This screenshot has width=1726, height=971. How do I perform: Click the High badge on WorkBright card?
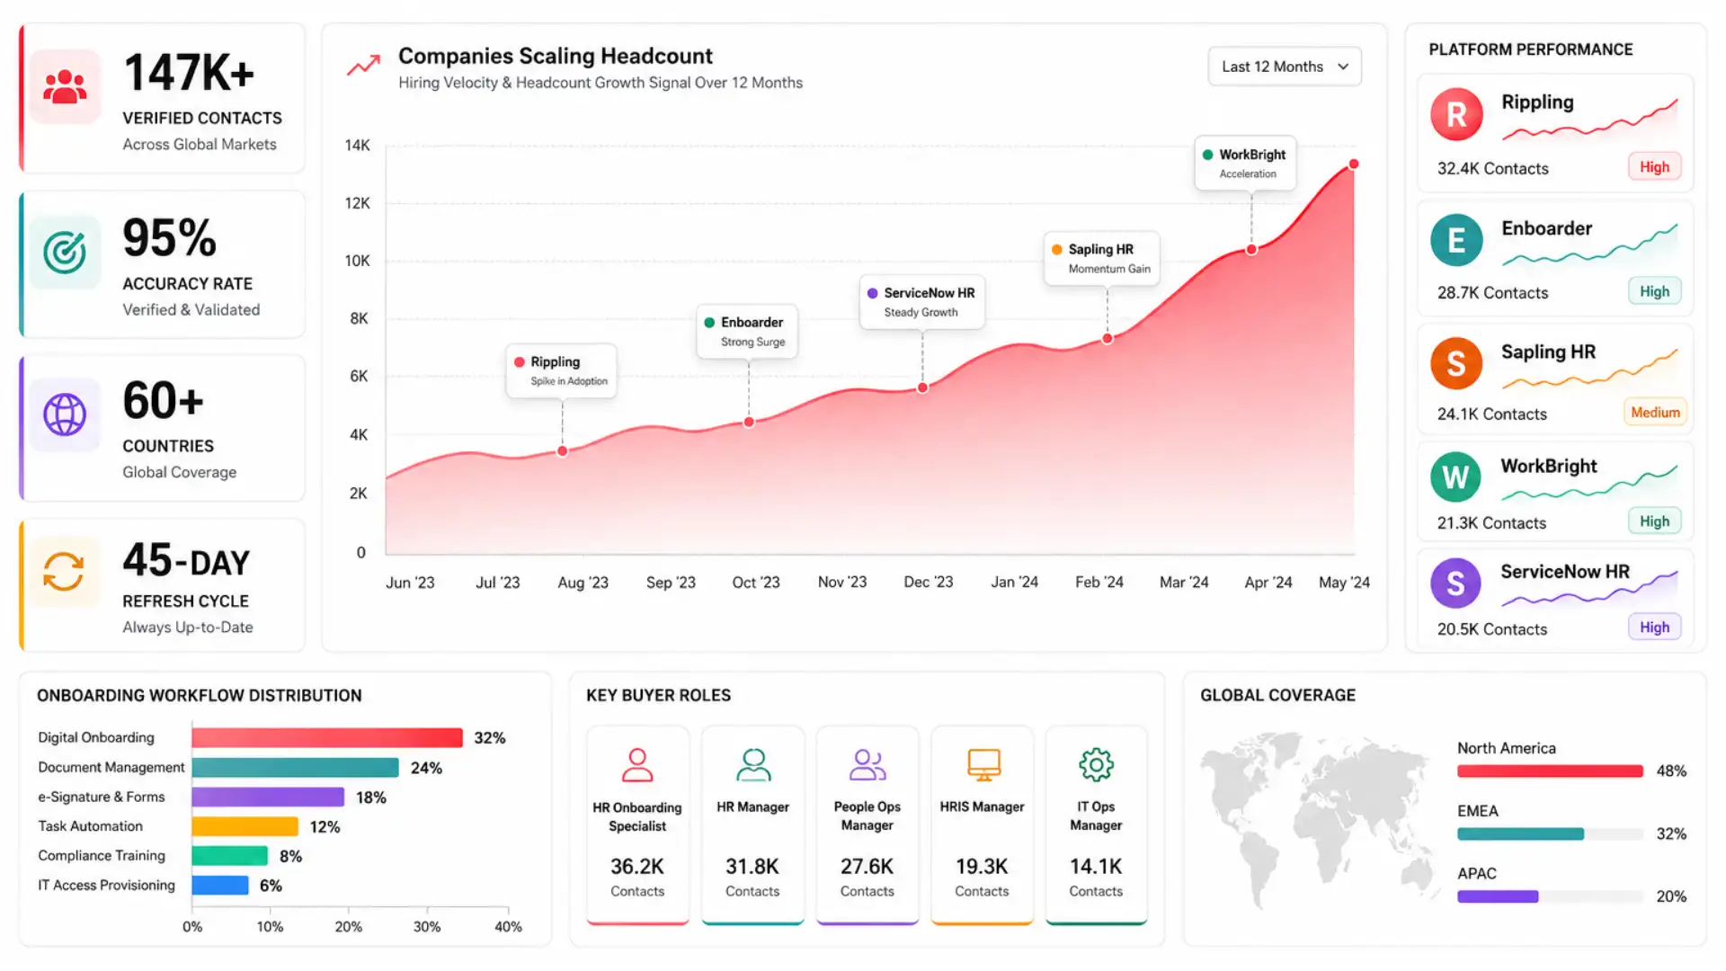pos(1654,521)
